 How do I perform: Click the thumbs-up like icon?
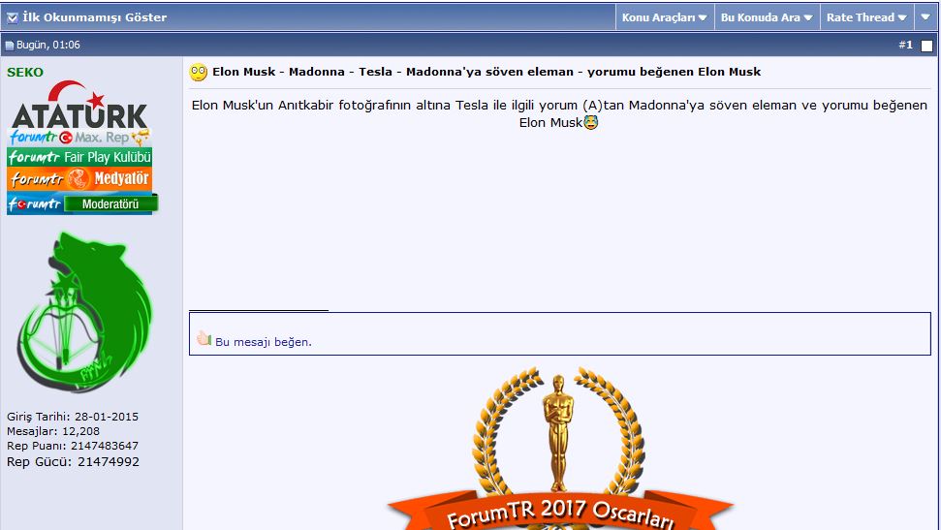(204, 338)
